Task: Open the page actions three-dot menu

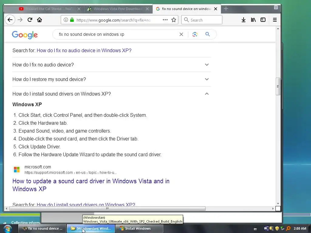Action: pos(165,20)
